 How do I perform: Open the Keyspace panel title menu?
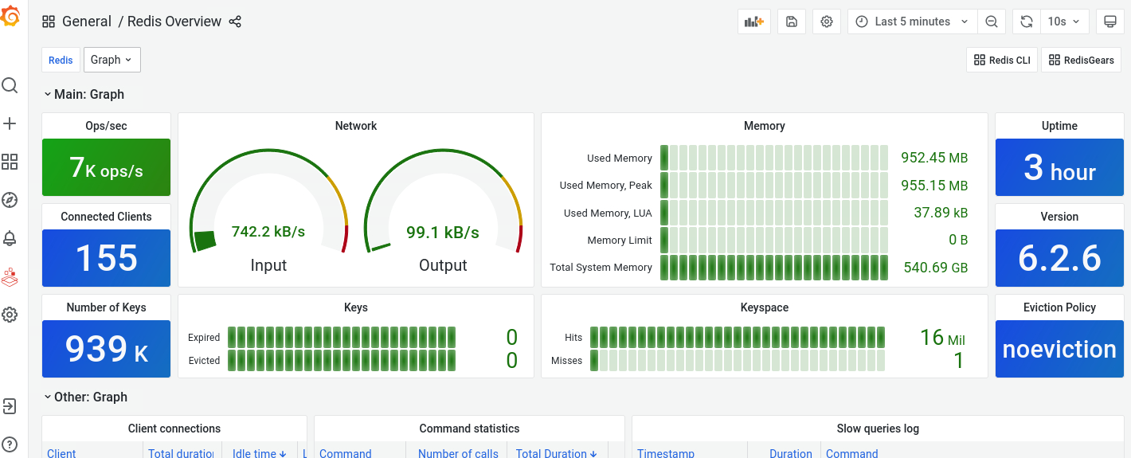(765, 307)
